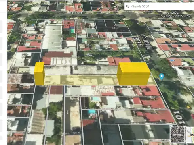Click the small blue pool east of Miranda
Screen dimensions: 194x145
pyautogui.click(x=172, y=60)
